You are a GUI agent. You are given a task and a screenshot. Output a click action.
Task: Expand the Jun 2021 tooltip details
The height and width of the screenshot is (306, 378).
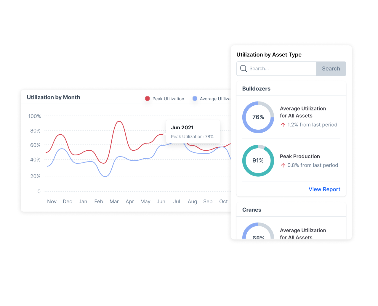(x=193, y=131)
